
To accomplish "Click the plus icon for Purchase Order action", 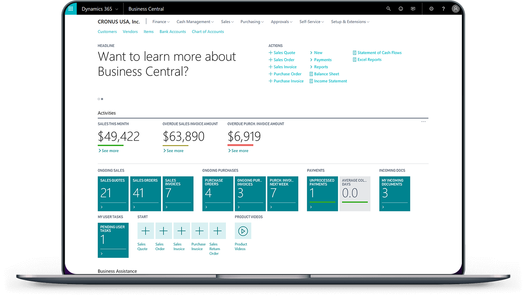I will click(x=271, y=74).
